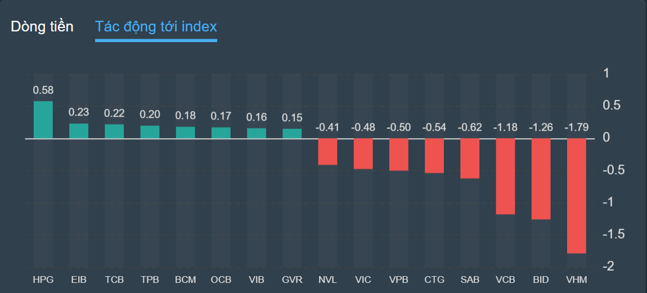
Task: Click the VIC red bar
Action: pyautogui.click(x=363, y=153)
